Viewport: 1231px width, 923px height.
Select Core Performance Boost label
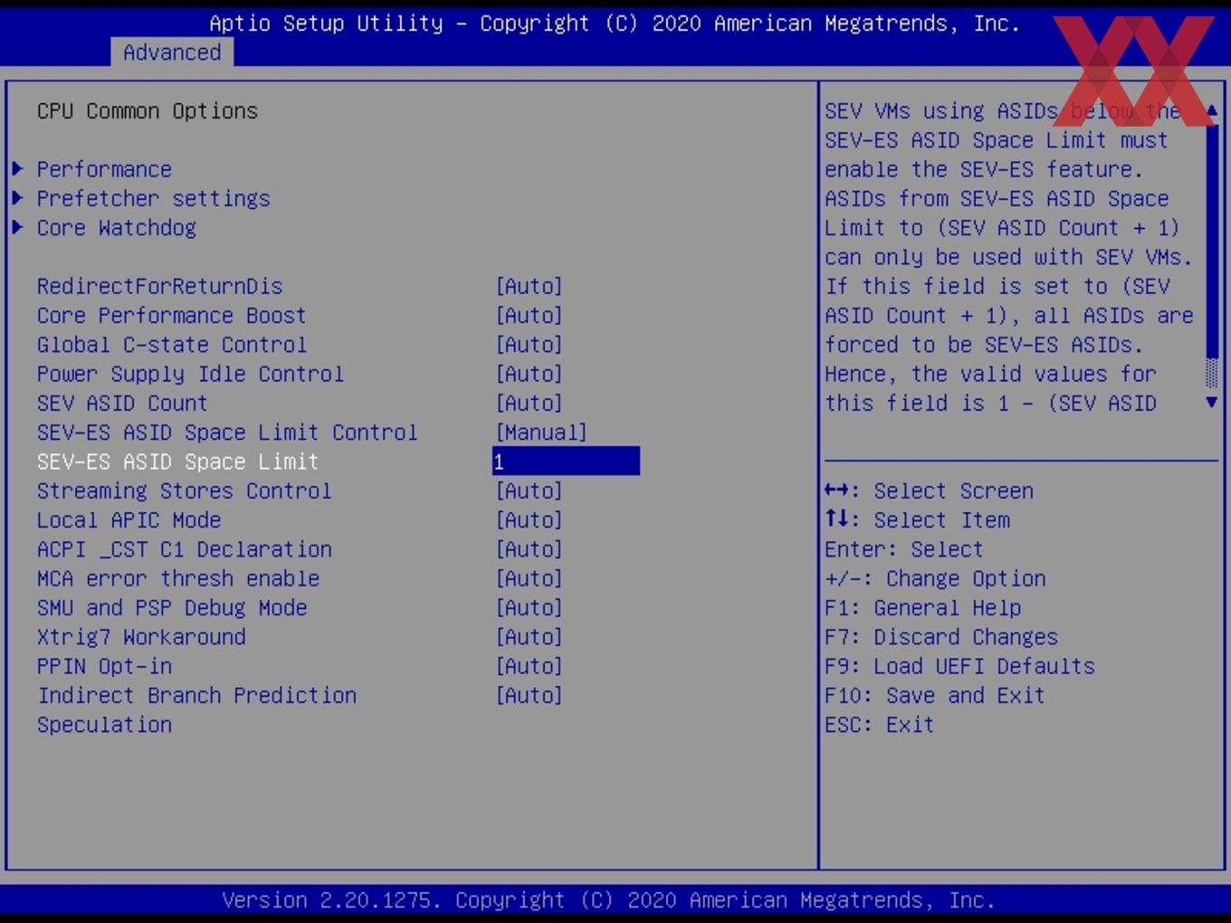(x=171, y=315)
